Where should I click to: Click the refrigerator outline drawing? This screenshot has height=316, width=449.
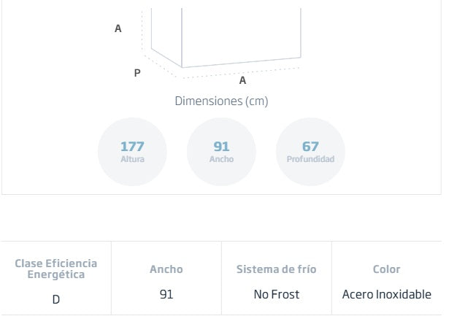pyautogui.click(x=226, y=36)
